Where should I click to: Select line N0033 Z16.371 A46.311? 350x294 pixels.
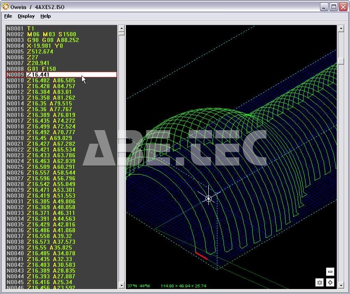point(61,213)
